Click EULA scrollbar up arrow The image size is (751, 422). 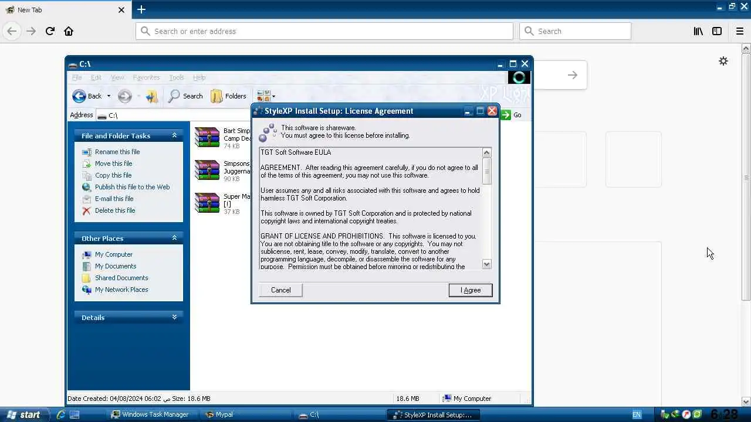pos(486,152)
